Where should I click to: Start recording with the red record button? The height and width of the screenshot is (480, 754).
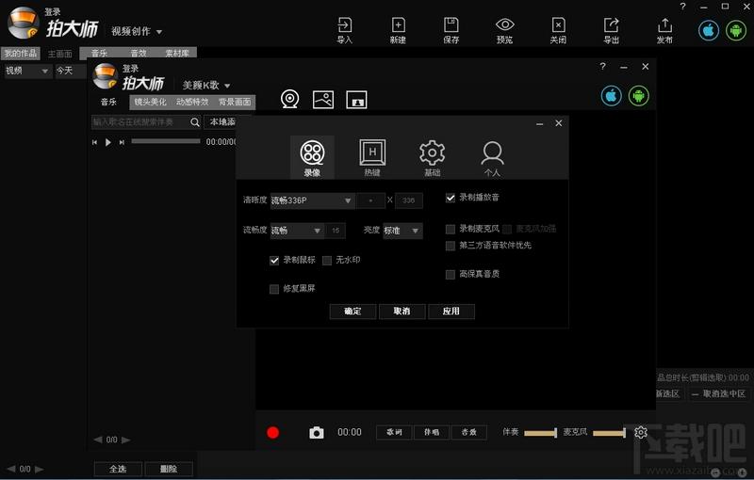(x=272, y=433)
